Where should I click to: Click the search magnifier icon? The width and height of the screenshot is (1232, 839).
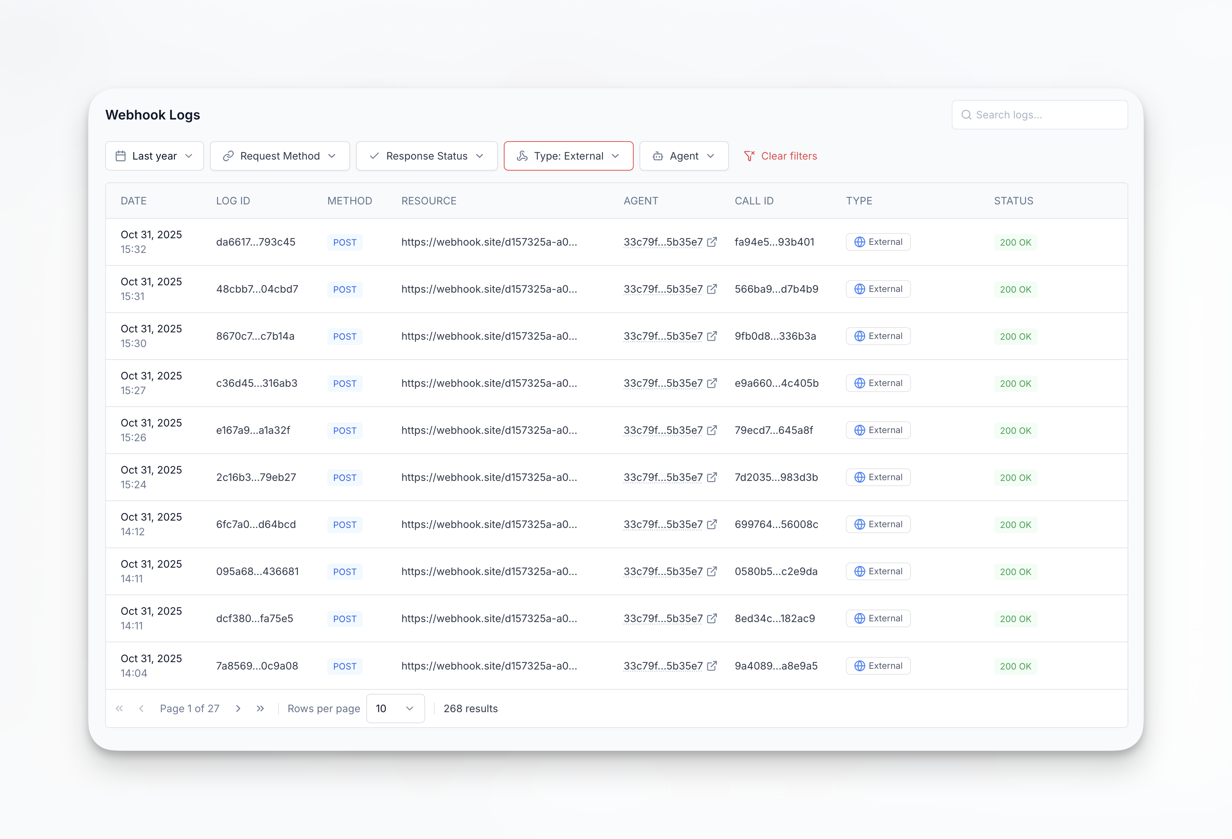coord(966,114)
